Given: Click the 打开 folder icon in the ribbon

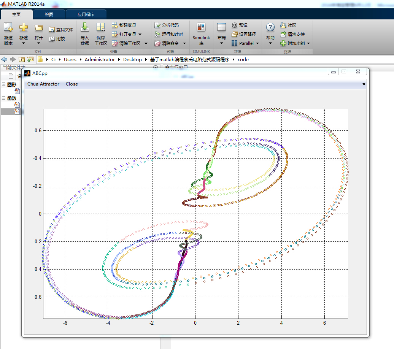Looking at the screenshot, I should (x=39, y=28).
